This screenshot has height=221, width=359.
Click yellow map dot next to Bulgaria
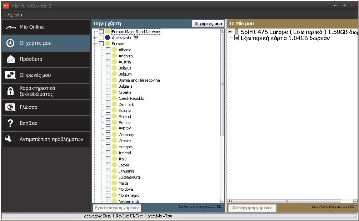(114, 86)
